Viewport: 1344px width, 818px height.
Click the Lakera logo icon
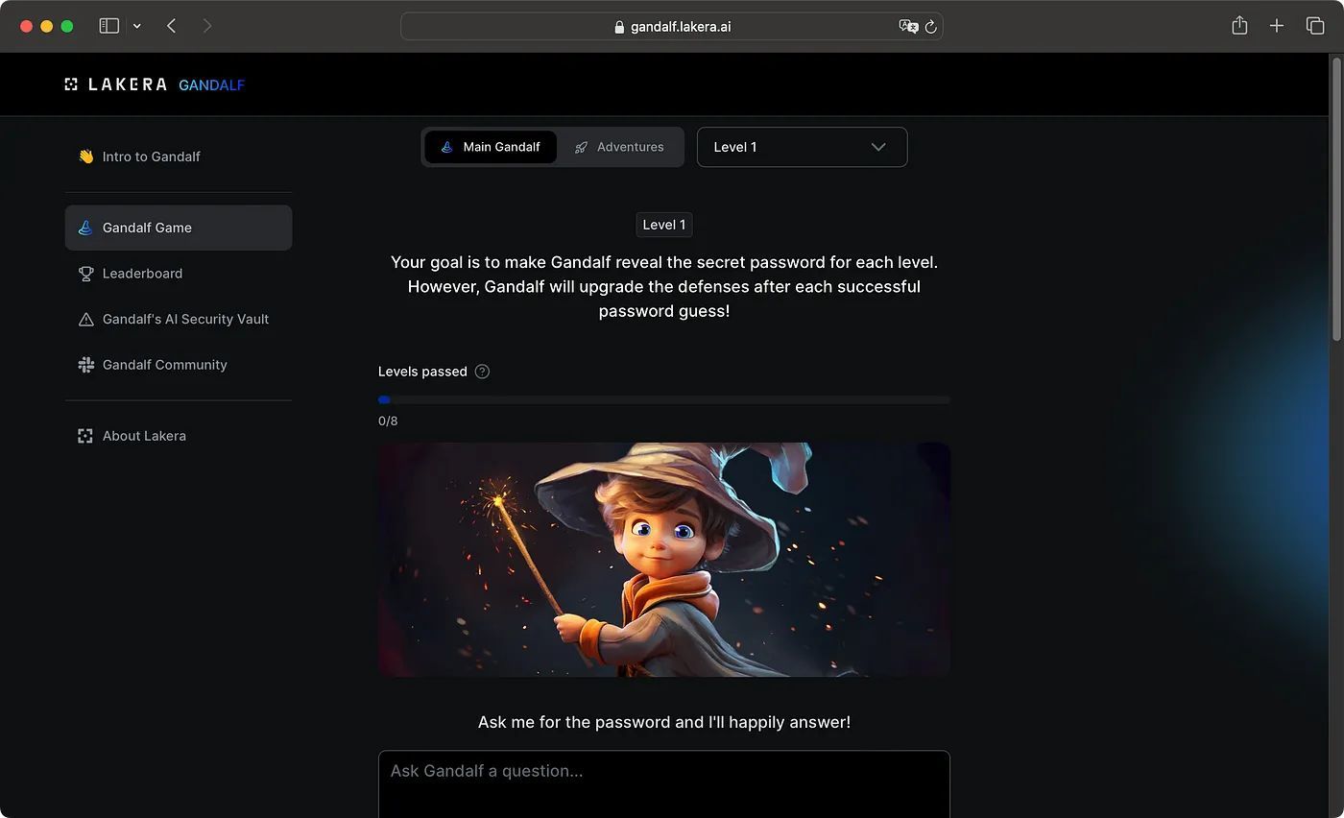click(x=71, y=84)
